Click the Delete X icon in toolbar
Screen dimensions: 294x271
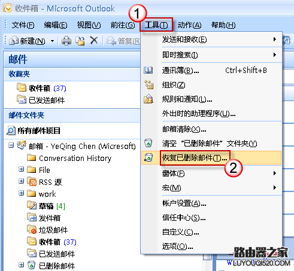tap(94, 41)
